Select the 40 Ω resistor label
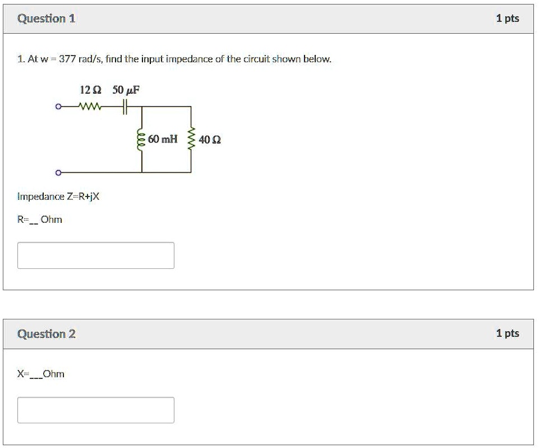The height and width of the screenshot is (448, 539). 209,139
